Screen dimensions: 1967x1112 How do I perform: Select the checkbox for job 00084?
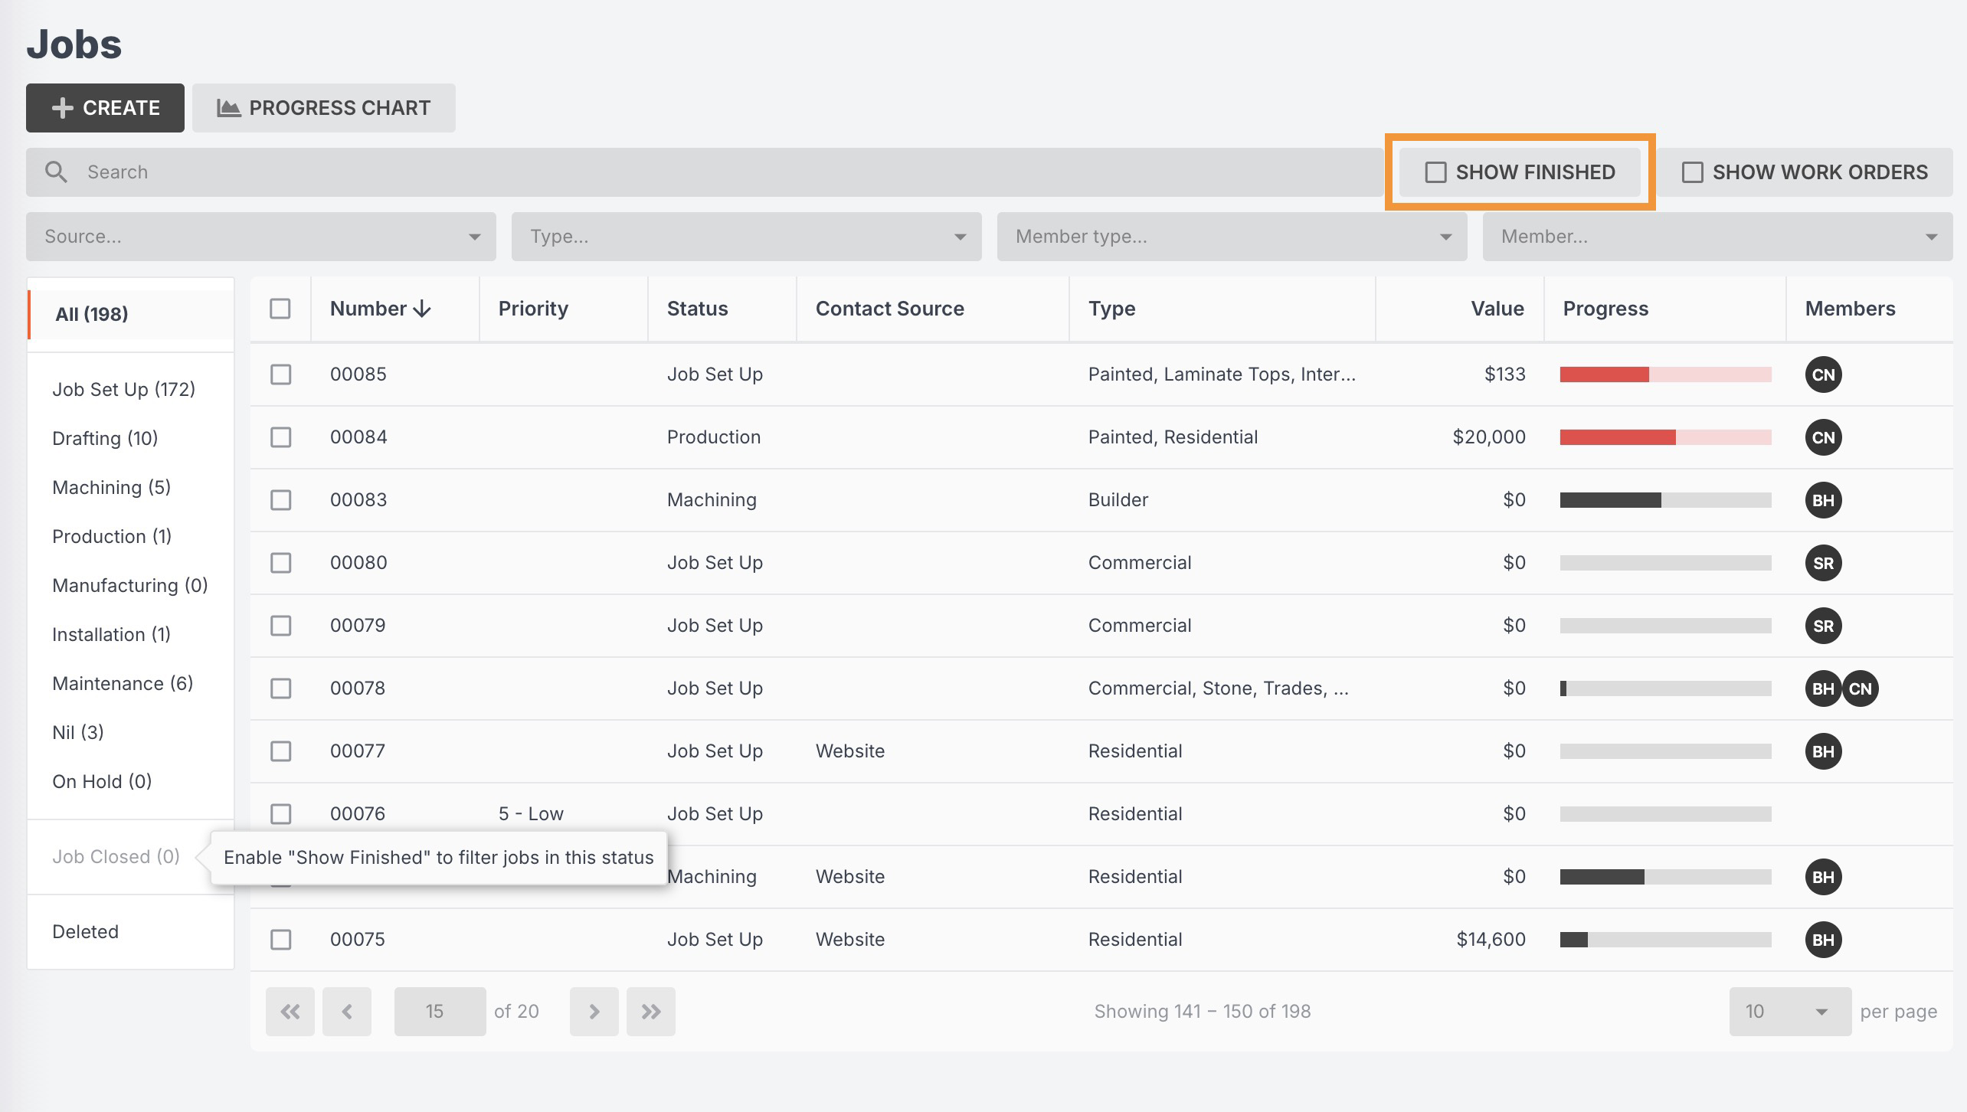point(281,437)
